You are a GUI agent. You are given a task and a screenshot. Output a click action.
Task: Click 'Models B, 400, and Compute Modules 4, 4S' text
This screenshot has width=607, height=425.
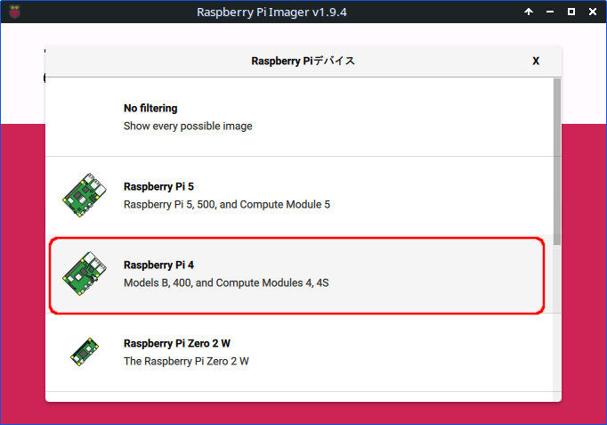(226, 282)
